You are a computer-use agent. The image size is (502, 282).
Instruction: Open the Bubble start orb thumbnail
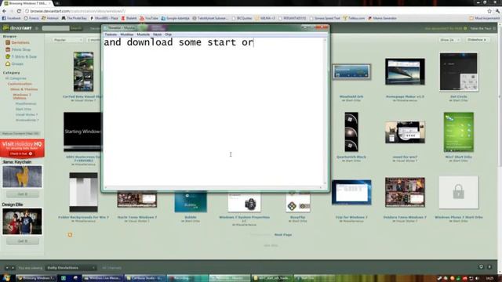(191, 202)
